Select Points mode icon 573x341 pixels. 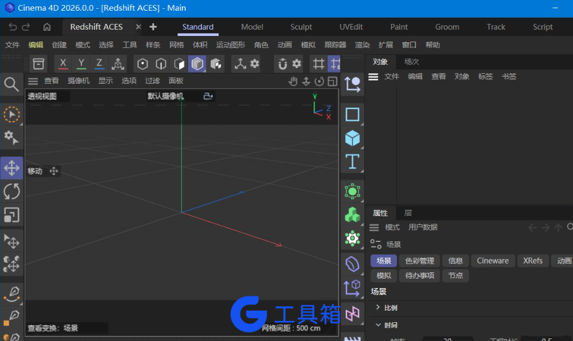[143, 64]
